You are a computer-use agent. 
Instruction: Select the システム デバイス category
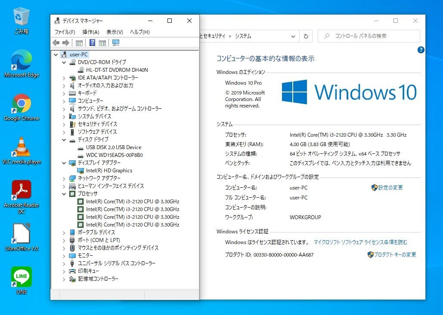click(x=94, y=116)
